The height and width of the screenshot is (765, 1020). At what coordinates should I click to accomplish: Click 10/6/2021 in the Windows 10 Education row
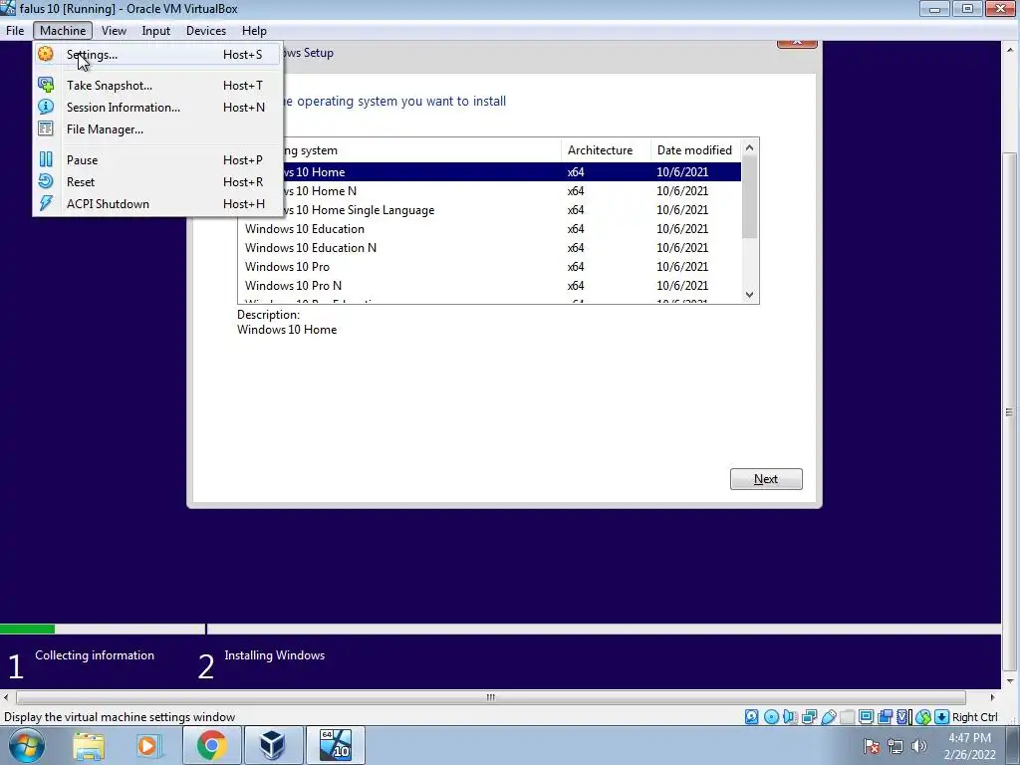click(682, 229)
